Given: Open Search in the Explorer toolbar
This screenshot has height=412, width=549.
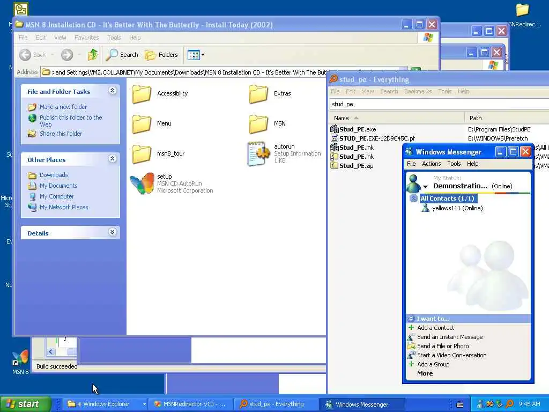Looking at the screenshot, I should point(122,55).
